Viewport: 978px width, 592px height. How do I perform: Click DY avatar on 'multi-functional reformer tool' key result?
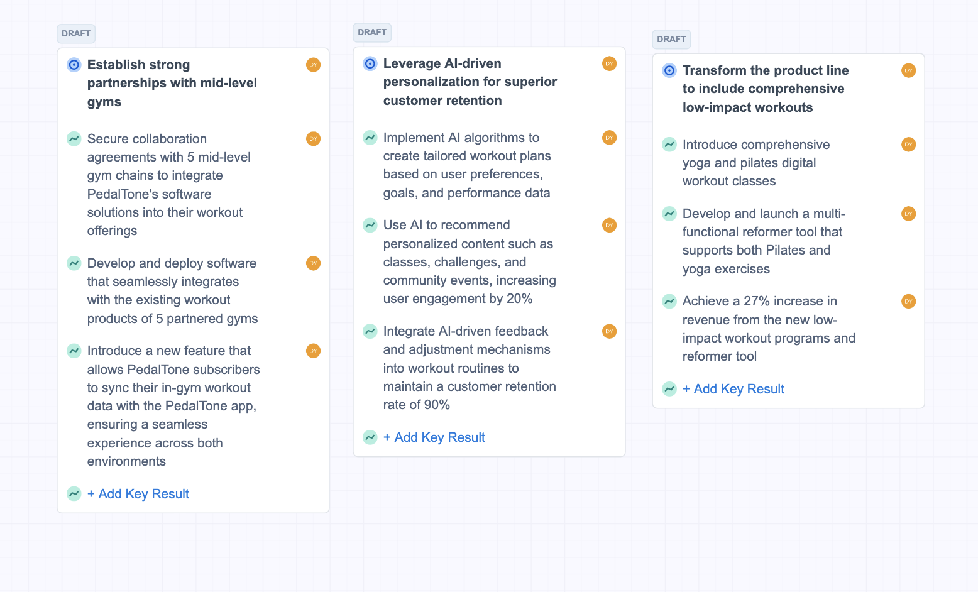(908, 214)
